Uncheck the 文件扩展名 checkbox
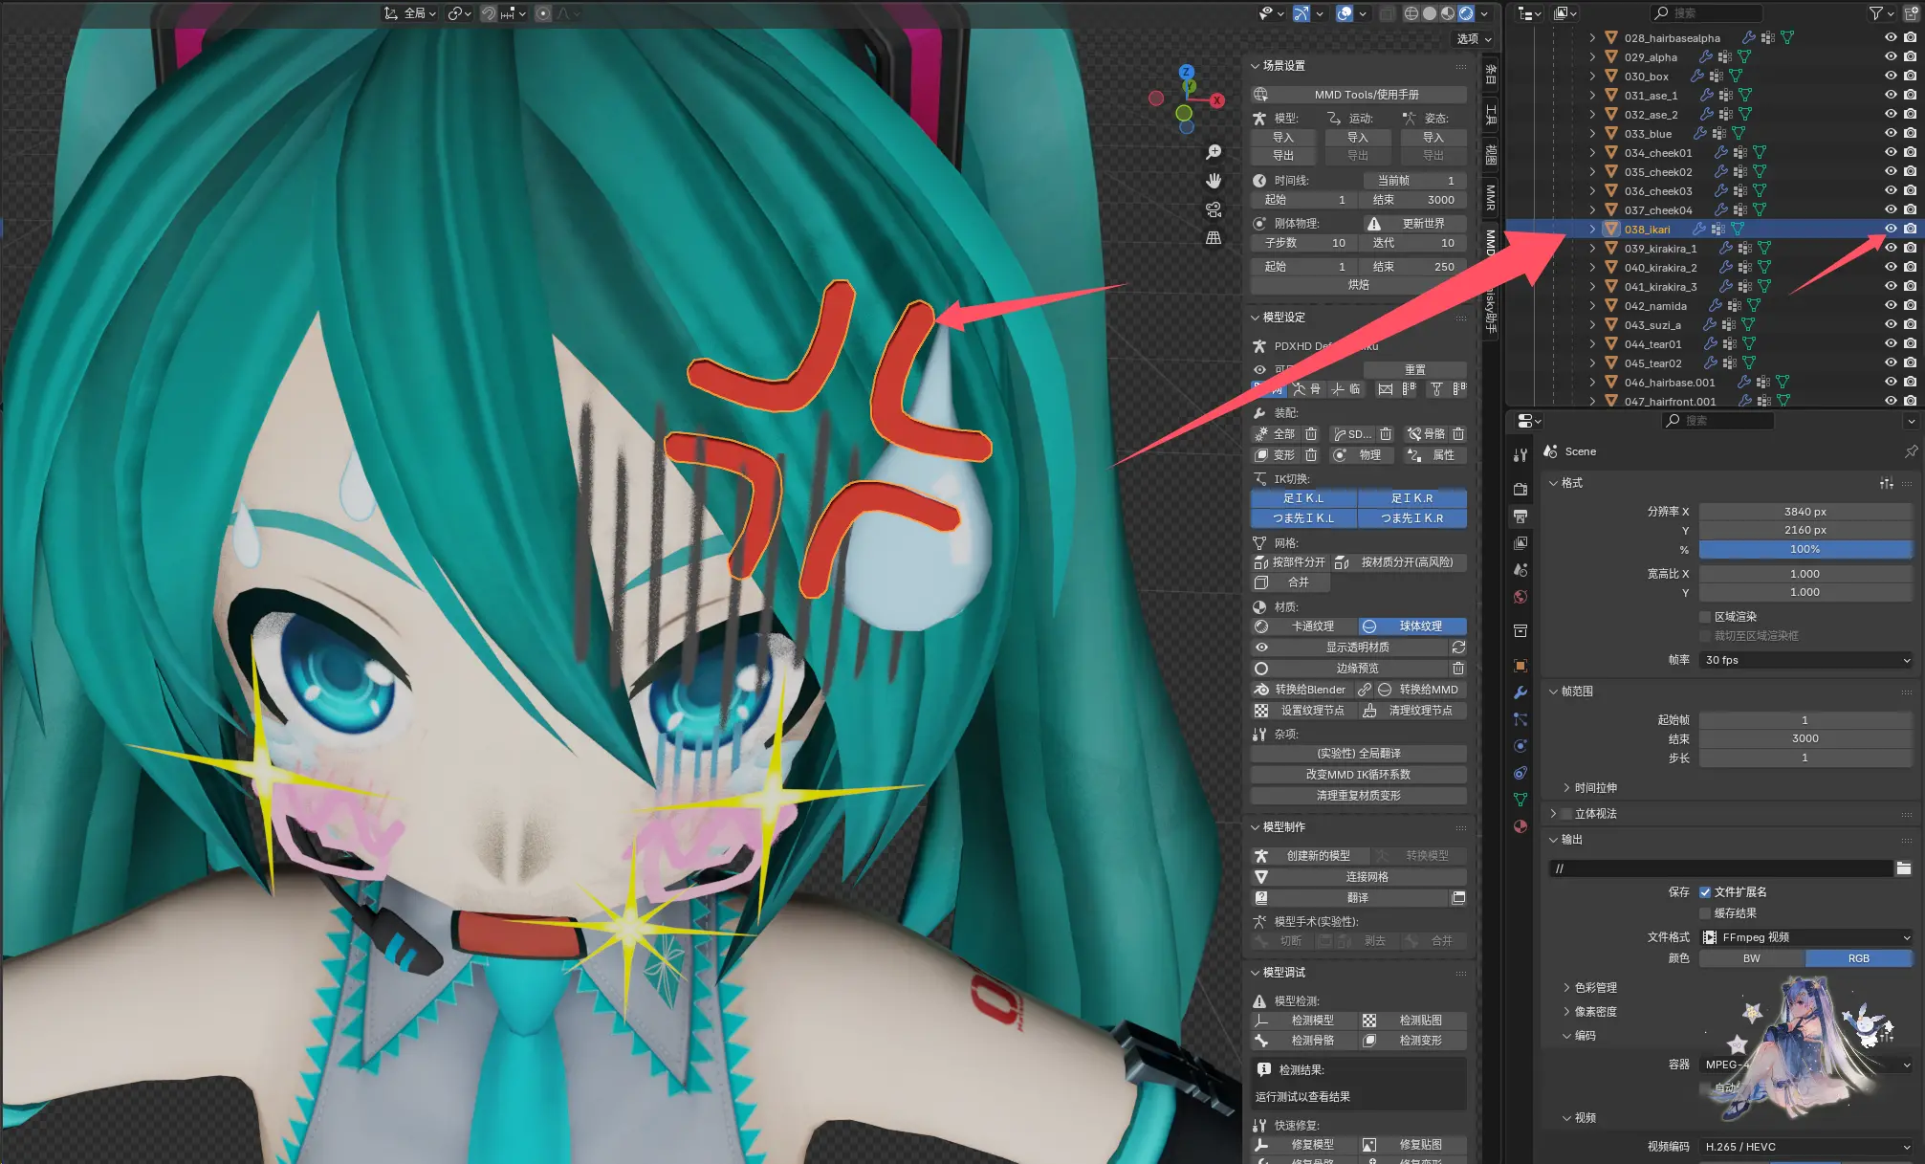The image size is (1925, 1164). pos(1705,891)
